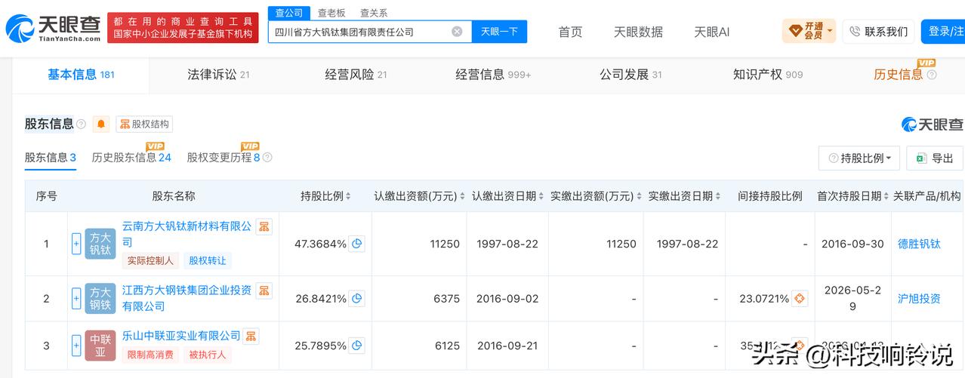The width and height of the screenshot is (965, 378).
Task: Select 历史股东信息 24 sub-tab
Action: click(131, 158)
